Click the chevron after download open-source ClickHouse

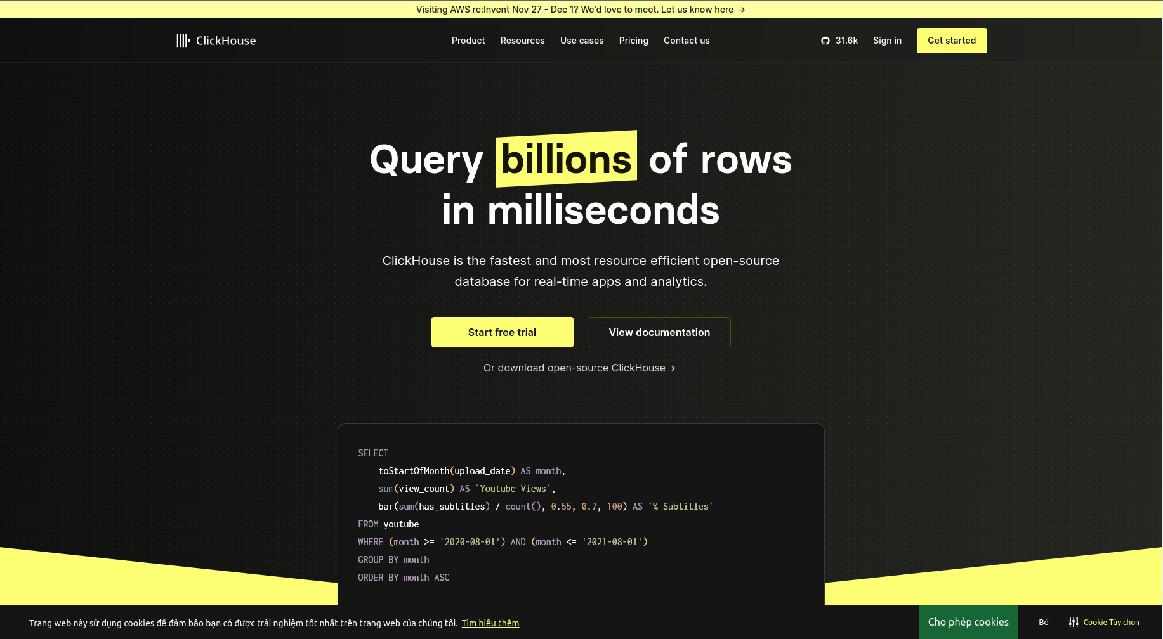[673, 368]
